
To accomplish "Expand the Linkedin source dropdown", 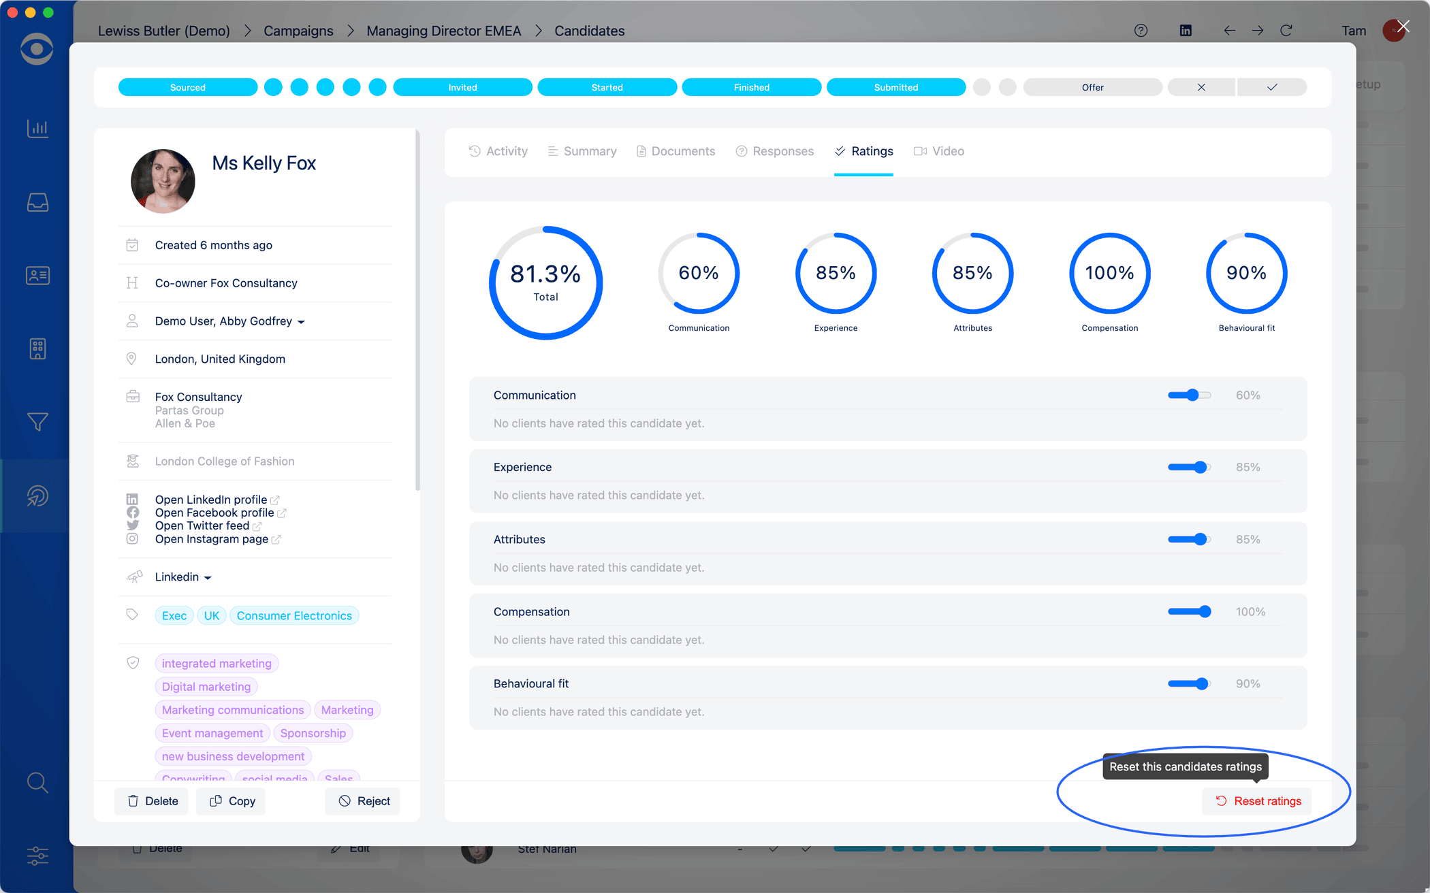I will [208, 577].
